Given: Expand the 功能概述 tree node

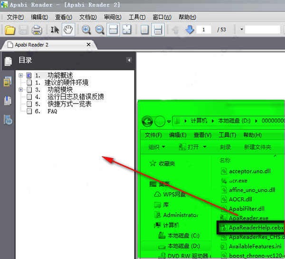Looking at the screenshot, I should [x=21, y=75].
